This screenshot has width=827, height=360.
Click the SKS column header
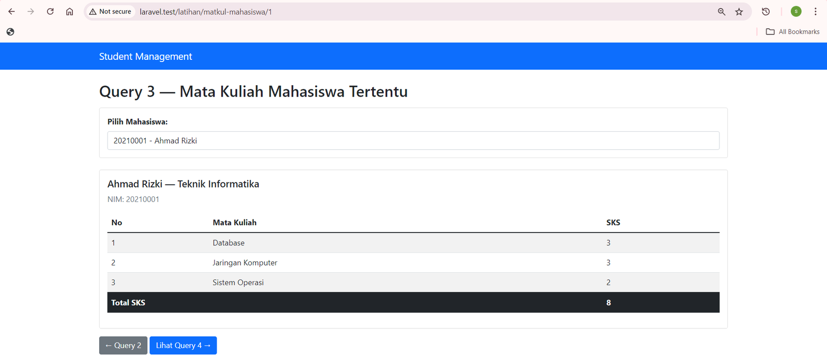tap(613, 223)
